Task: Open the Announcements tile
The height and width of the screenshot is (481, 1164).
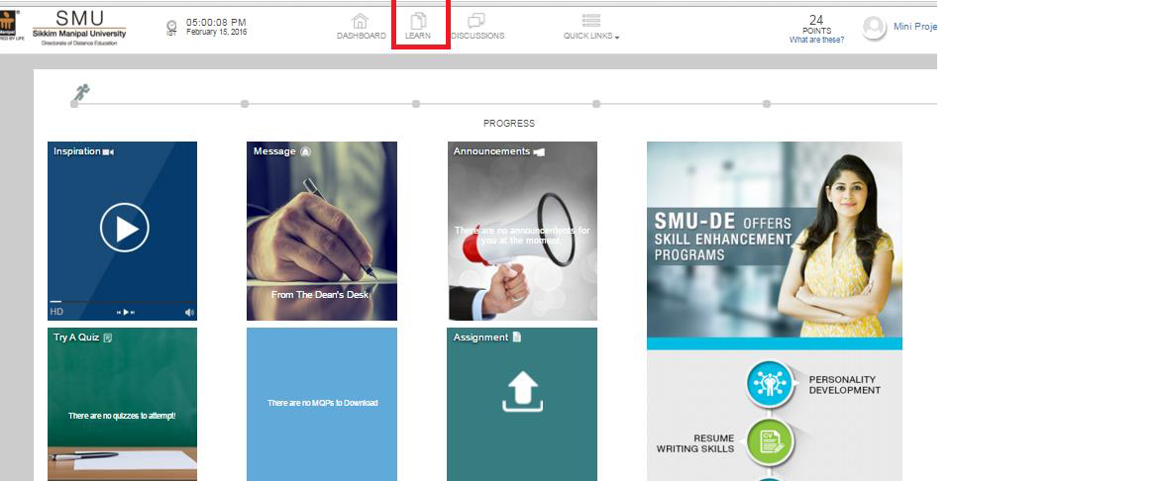Action: [x=522, y=231]
